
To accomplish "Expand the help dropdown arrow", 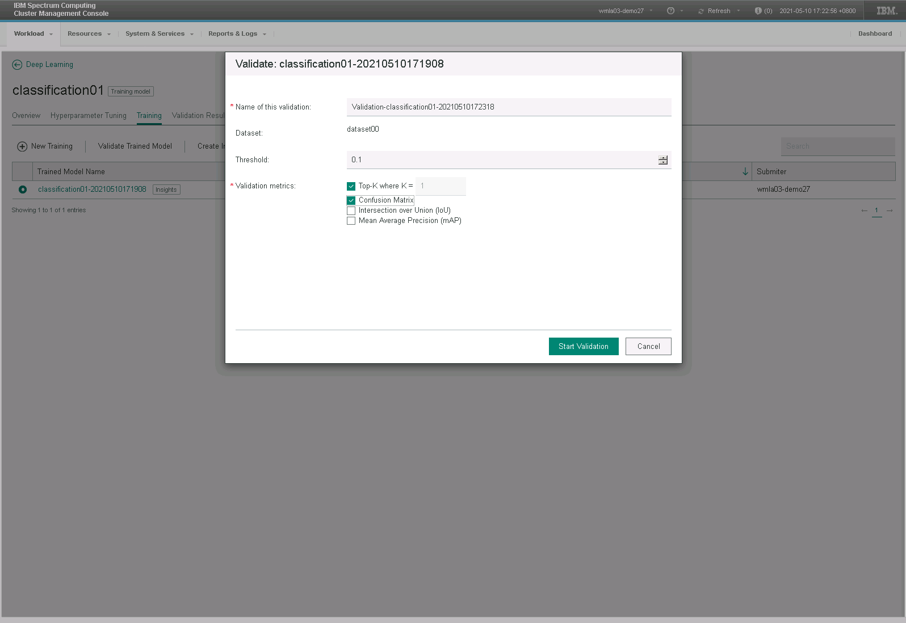I will [x=682, y=11].
